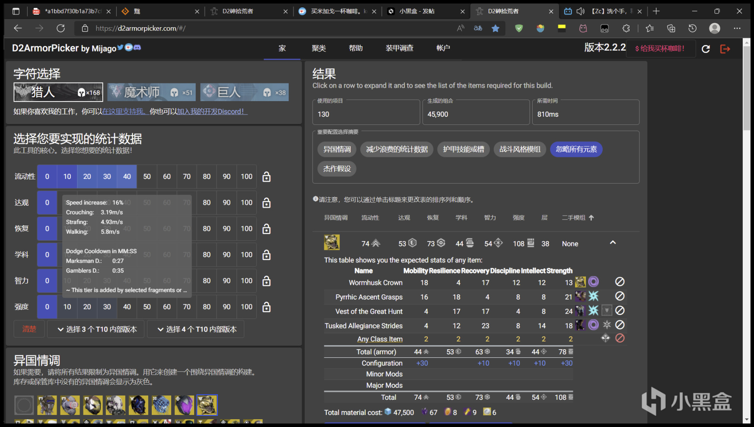
Task: Lock the 流动性 stat with its padlock icon
Action: 267,177
